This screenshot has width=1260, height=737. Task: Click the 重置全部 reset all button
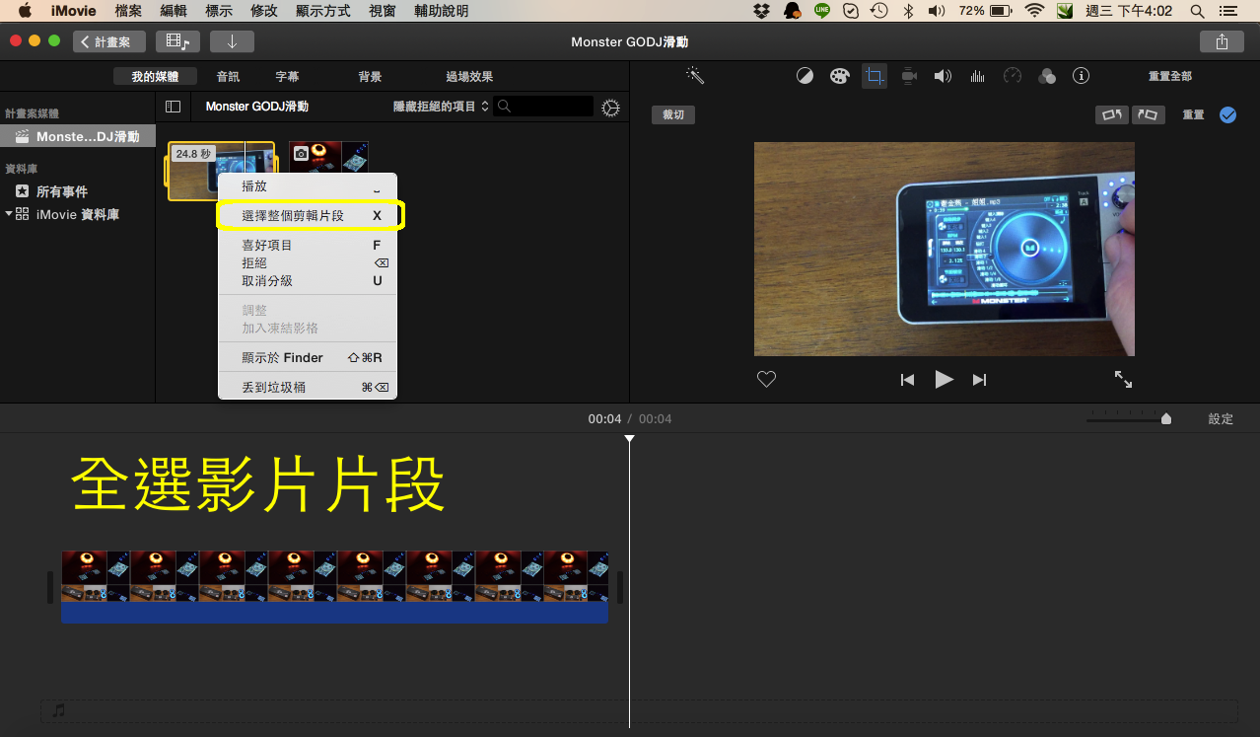tap(1170, 76)
